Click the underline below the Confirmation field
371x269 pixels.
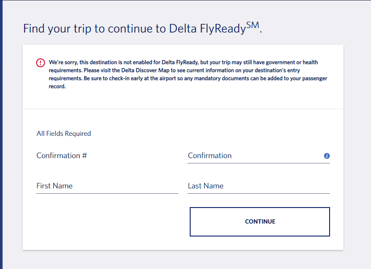point(259,163)
